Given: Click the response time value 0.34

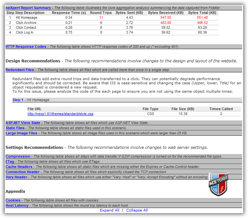Looking at the screenshot, I should 69,17.
